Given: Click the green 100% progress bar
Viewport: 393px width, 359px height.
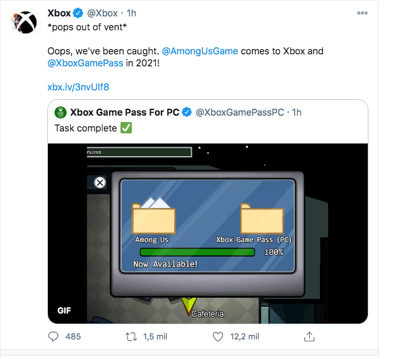Looking at the screenshot, I should point(197,252).
